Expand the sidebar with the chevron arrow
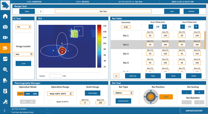The height and width of the screenshot is (114, 208). coord(4,111)
